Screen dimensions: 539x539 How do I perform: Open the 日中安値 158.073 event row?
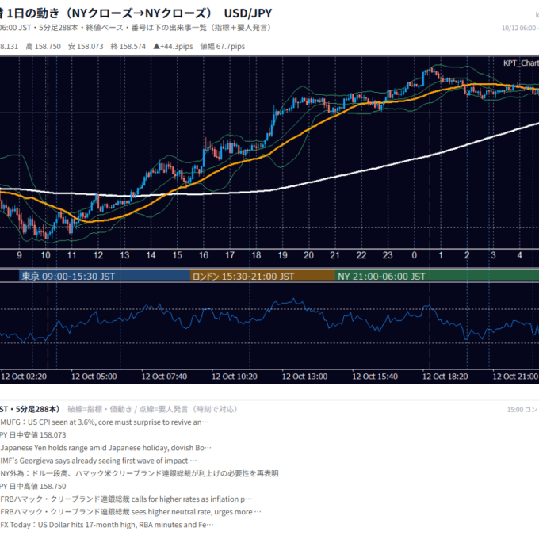(33, 435)
